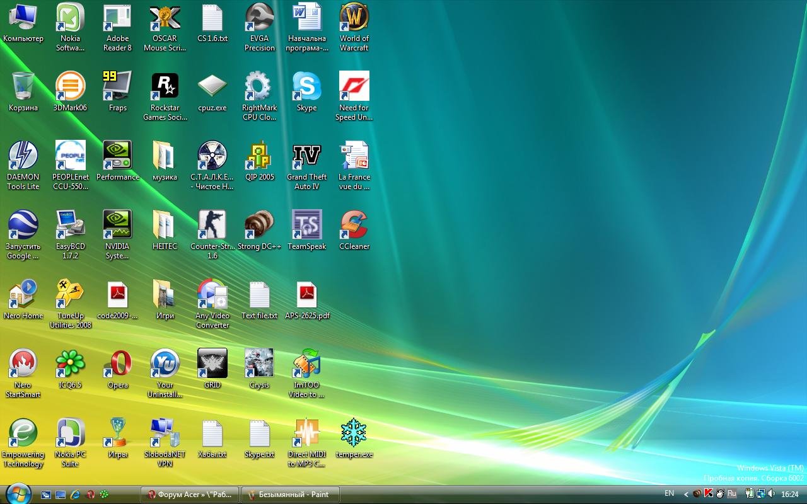The image size is (807, 504).
Task: Launch Need for Speed Undercover shortcut
Action: click(x=354, y=86)
